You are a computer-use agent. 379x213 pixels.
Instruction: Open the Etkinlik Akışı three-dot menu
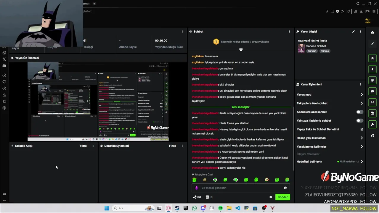pos(93,146)
